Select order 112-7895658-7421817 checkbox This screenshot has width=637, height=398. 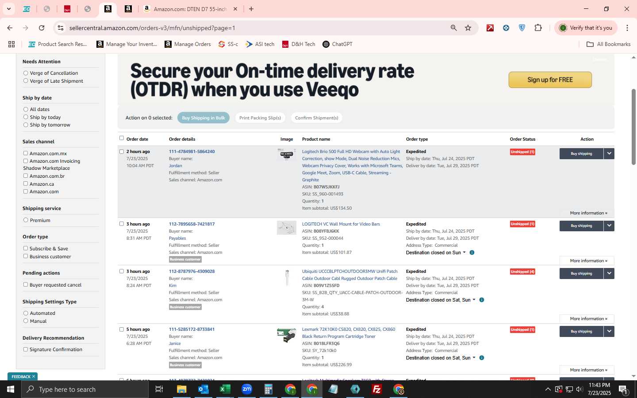pyautogui.click(x=122, y=224)
